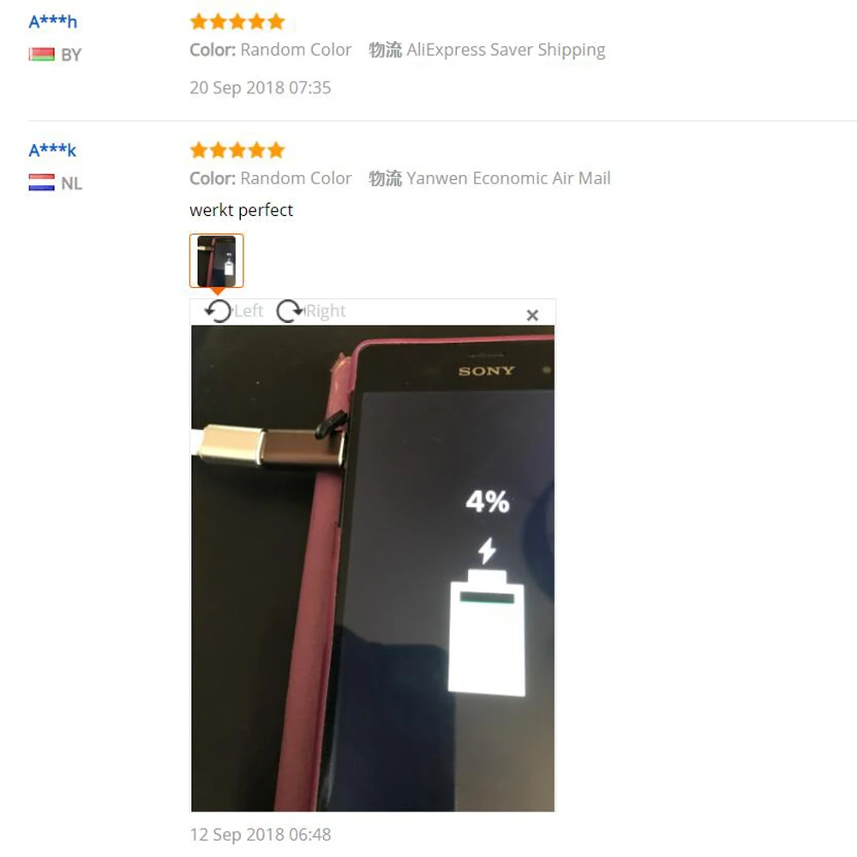The width and height of the screenshot is (857, 857).
Task: Click the five-star rating on A***k's review
Action: 237,150
